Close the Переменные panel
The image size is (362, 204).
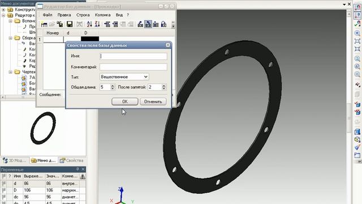[x=83, y=169]
